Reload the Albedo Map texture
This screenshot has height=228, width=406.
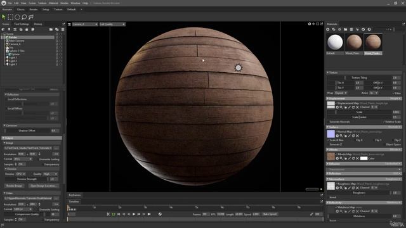click(353, 158)
